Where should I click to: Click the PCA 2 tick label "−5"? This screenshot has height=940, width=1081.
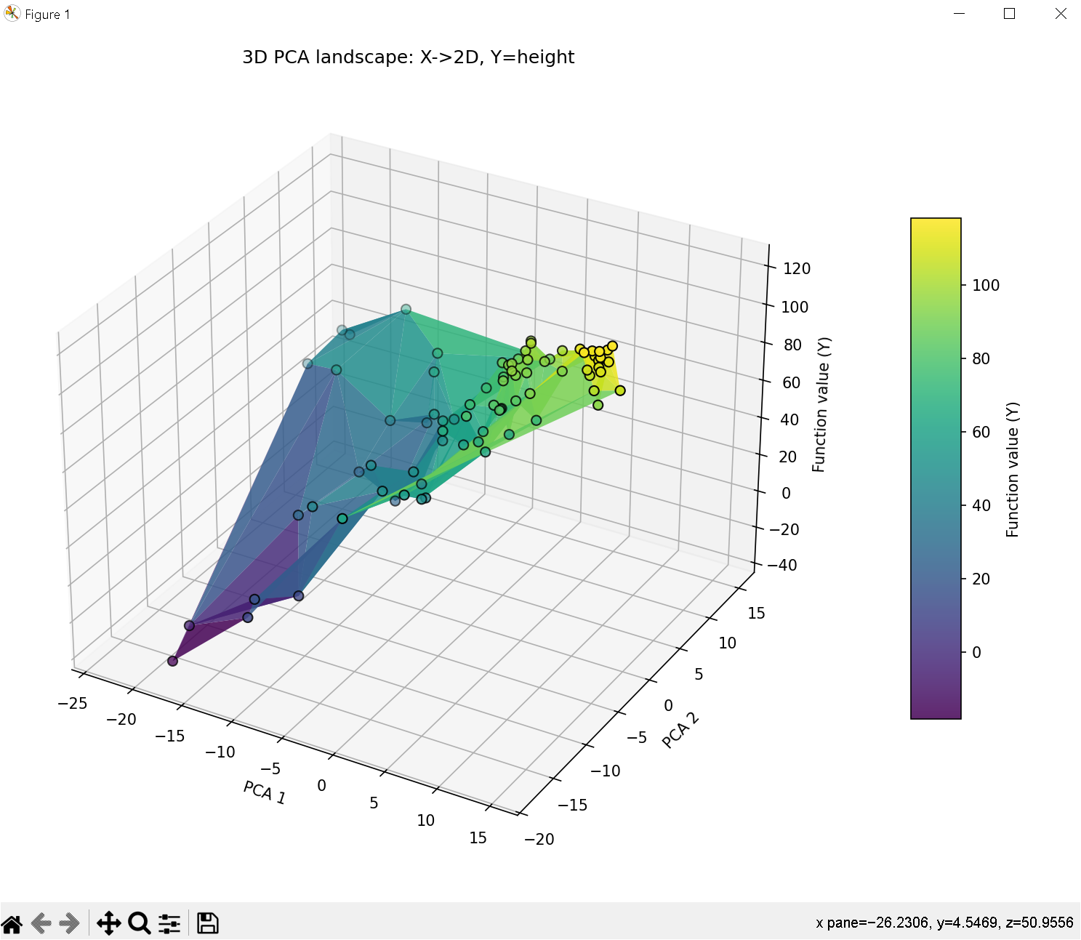coord(637,738)
